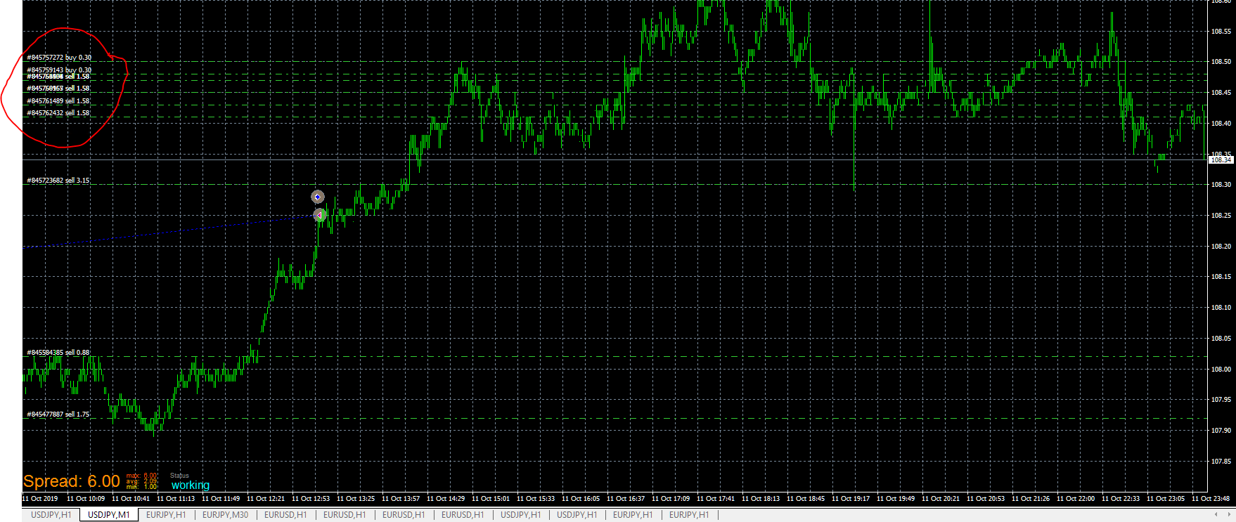Select order #845477887 sell 1.75 label
This screenshot has width=1236, height=522.
(58, 415)
